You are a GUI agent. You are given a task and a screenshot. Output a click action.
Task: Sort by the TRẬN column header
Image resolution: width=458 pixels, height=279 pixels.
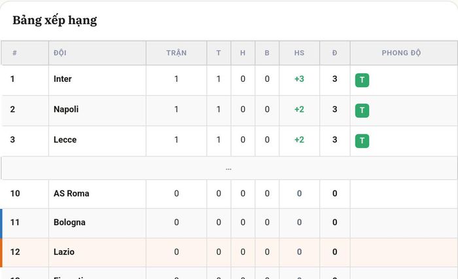pyautogui.click(x=177, y=53)
